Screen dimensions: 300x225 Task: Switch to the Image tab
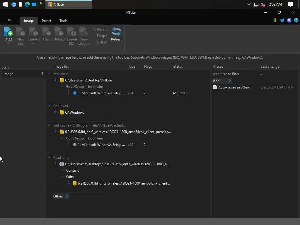tap(29, 21)
